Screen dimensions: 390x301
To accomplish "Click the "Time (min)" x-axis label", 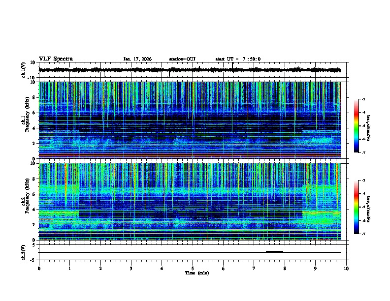I will click(x=197, y=272).
